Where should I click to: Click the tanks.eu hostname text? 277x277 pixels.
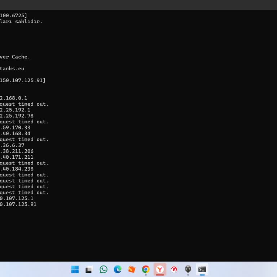pos(12,69)
